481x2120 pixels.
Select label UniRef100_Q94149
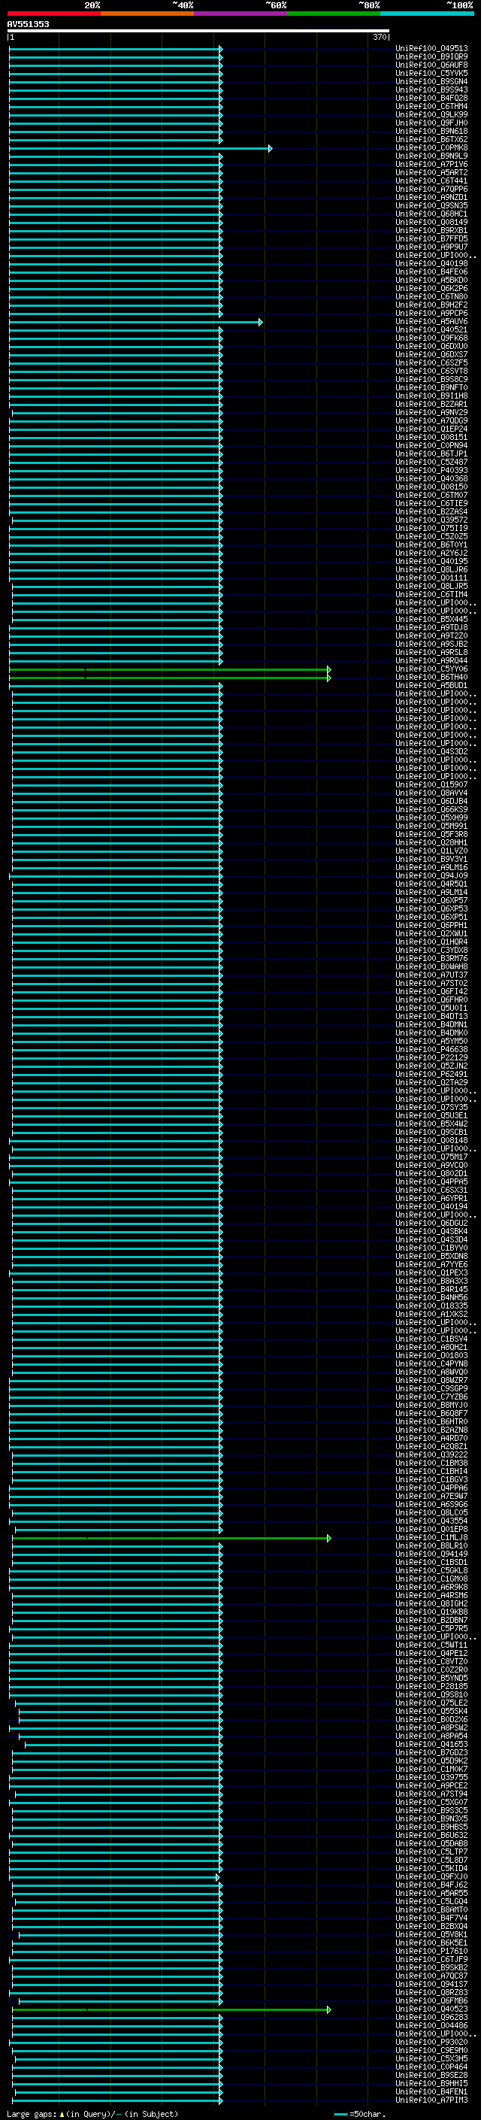click(431, 1554)
